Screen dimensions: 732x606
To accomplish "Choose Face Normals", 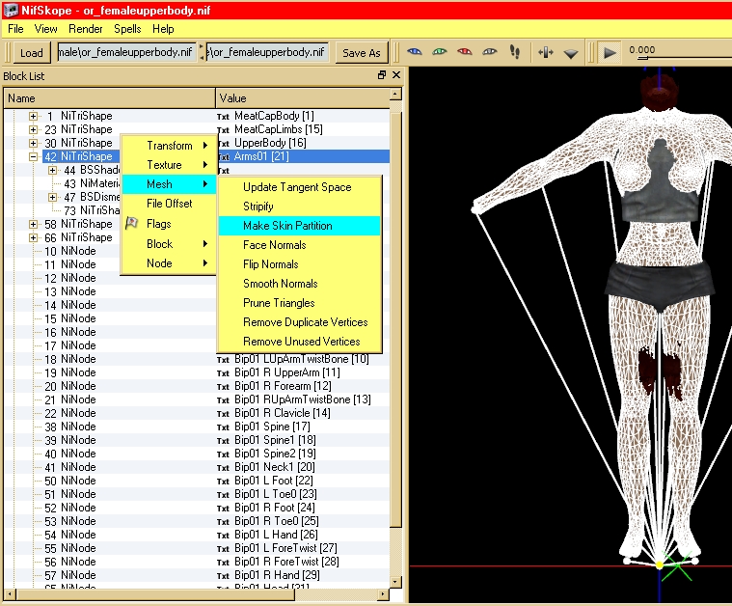I will [299, 245].
